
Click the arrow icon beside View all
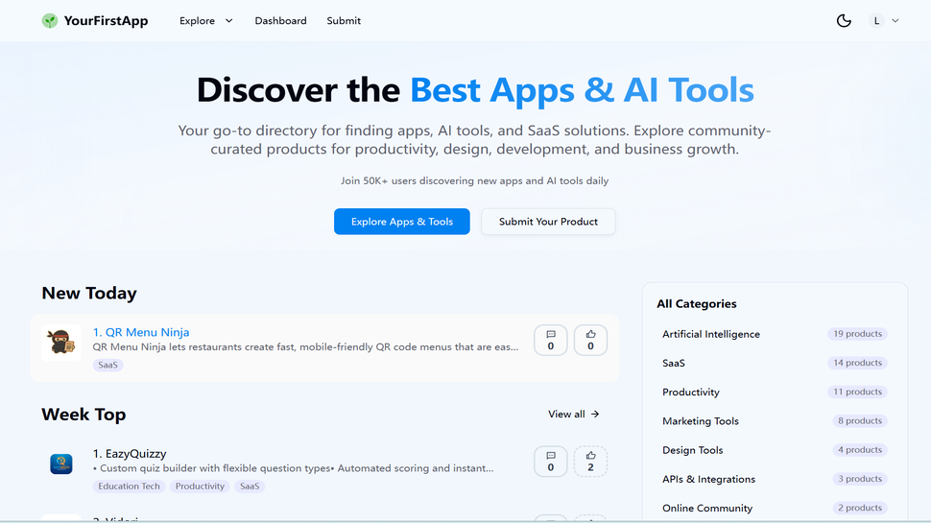point(595,415)
